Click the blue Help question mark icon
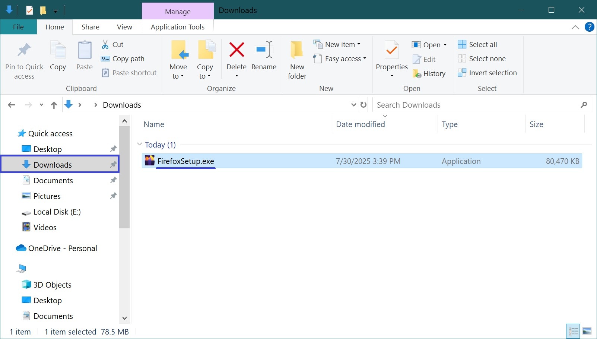 (590, 27)
